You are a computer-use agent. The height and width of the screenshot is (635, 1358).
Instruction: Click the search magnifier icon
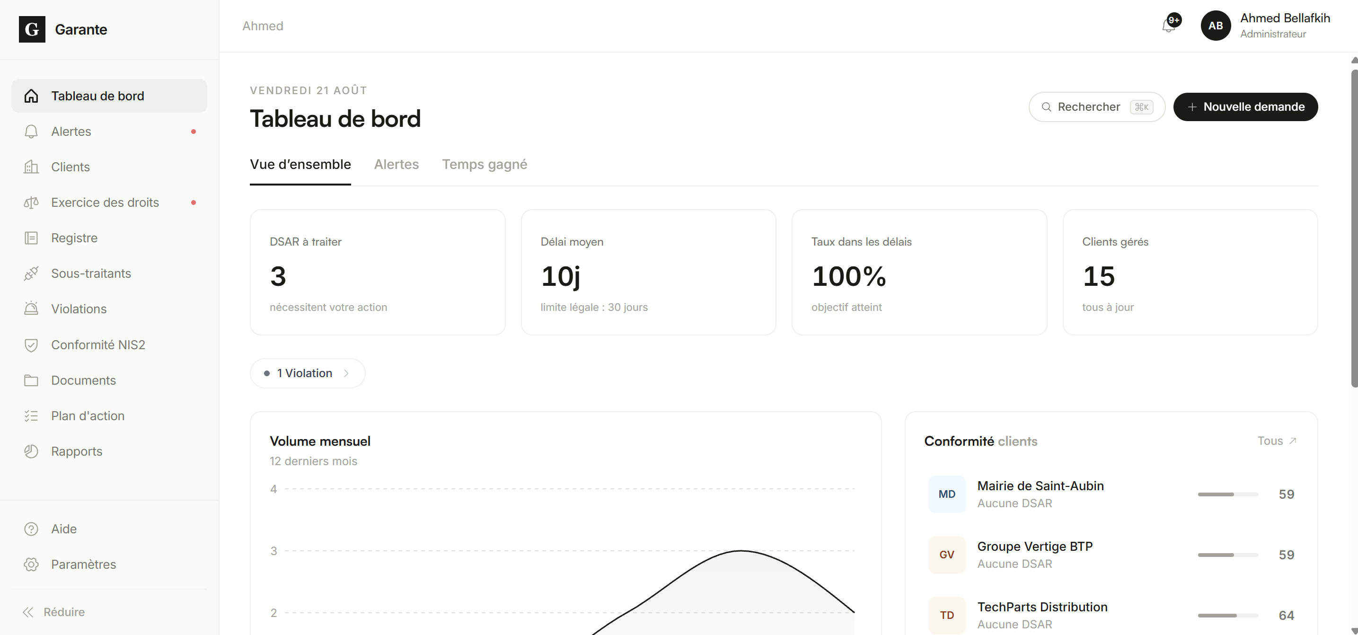coord(1047,107)
